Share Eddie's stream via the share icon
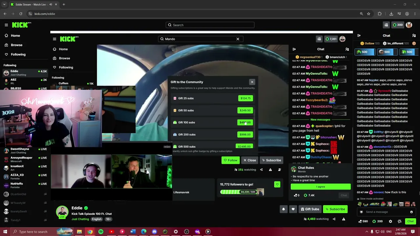Screen dimensions: 420x236 point(334,219)
